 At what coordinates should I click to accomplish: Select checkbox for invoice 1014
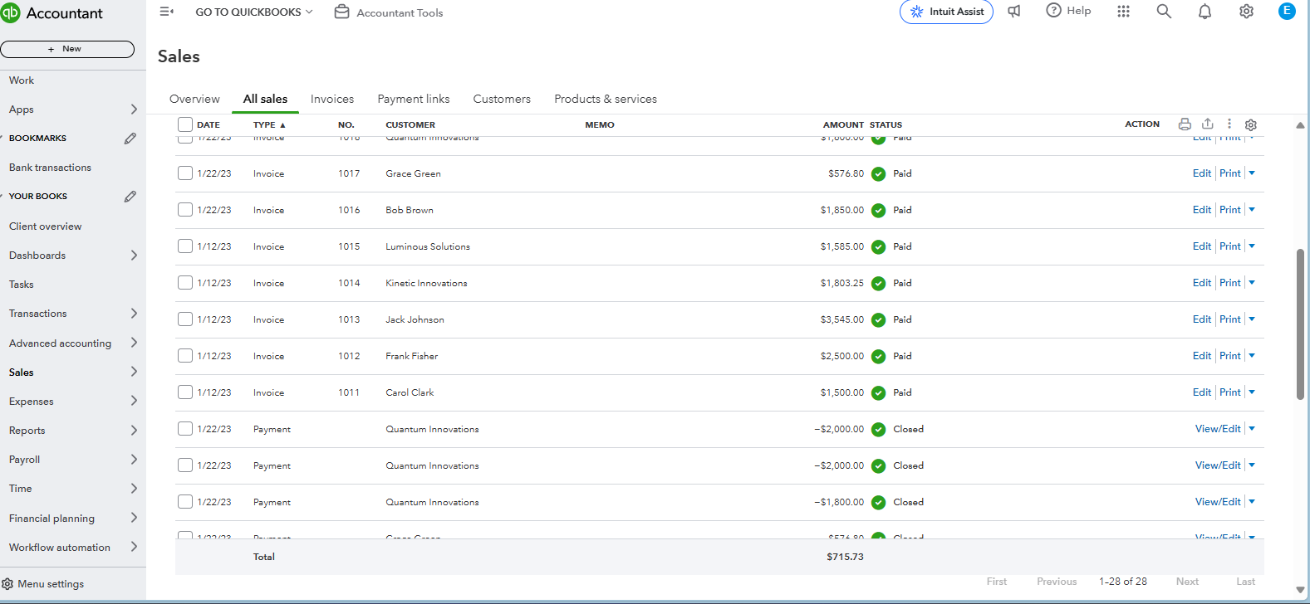pyautogui.click(x=185, y=283)
